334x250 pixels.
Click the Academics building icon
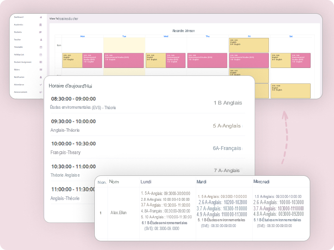pyautogui.click(x=41, y=25)
